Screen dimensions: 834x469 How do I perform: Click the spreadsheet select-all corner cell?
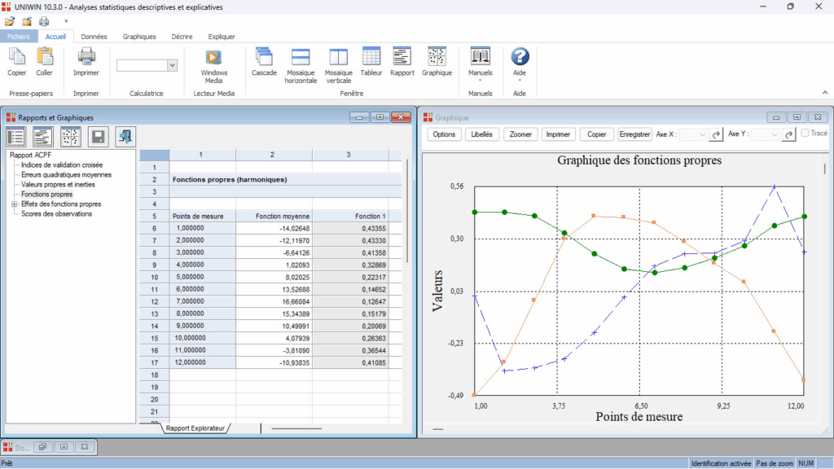154,155
